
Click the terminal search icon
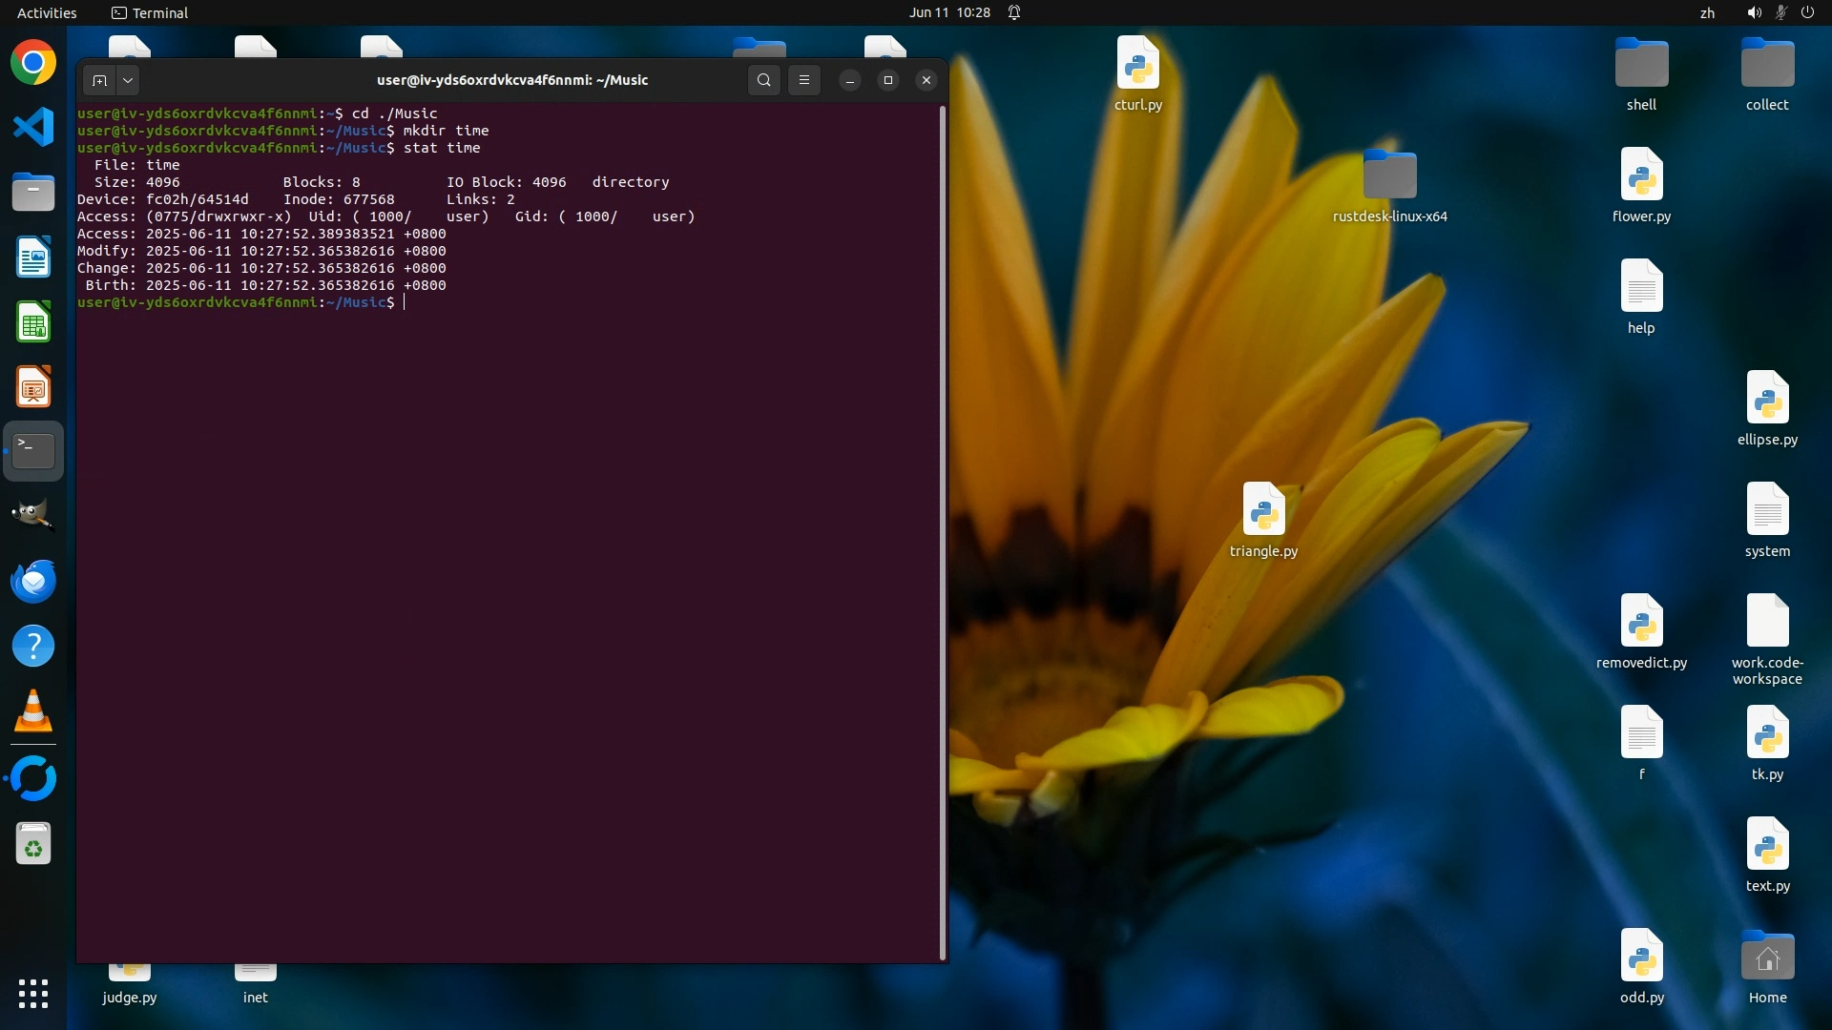click(763, 80)
